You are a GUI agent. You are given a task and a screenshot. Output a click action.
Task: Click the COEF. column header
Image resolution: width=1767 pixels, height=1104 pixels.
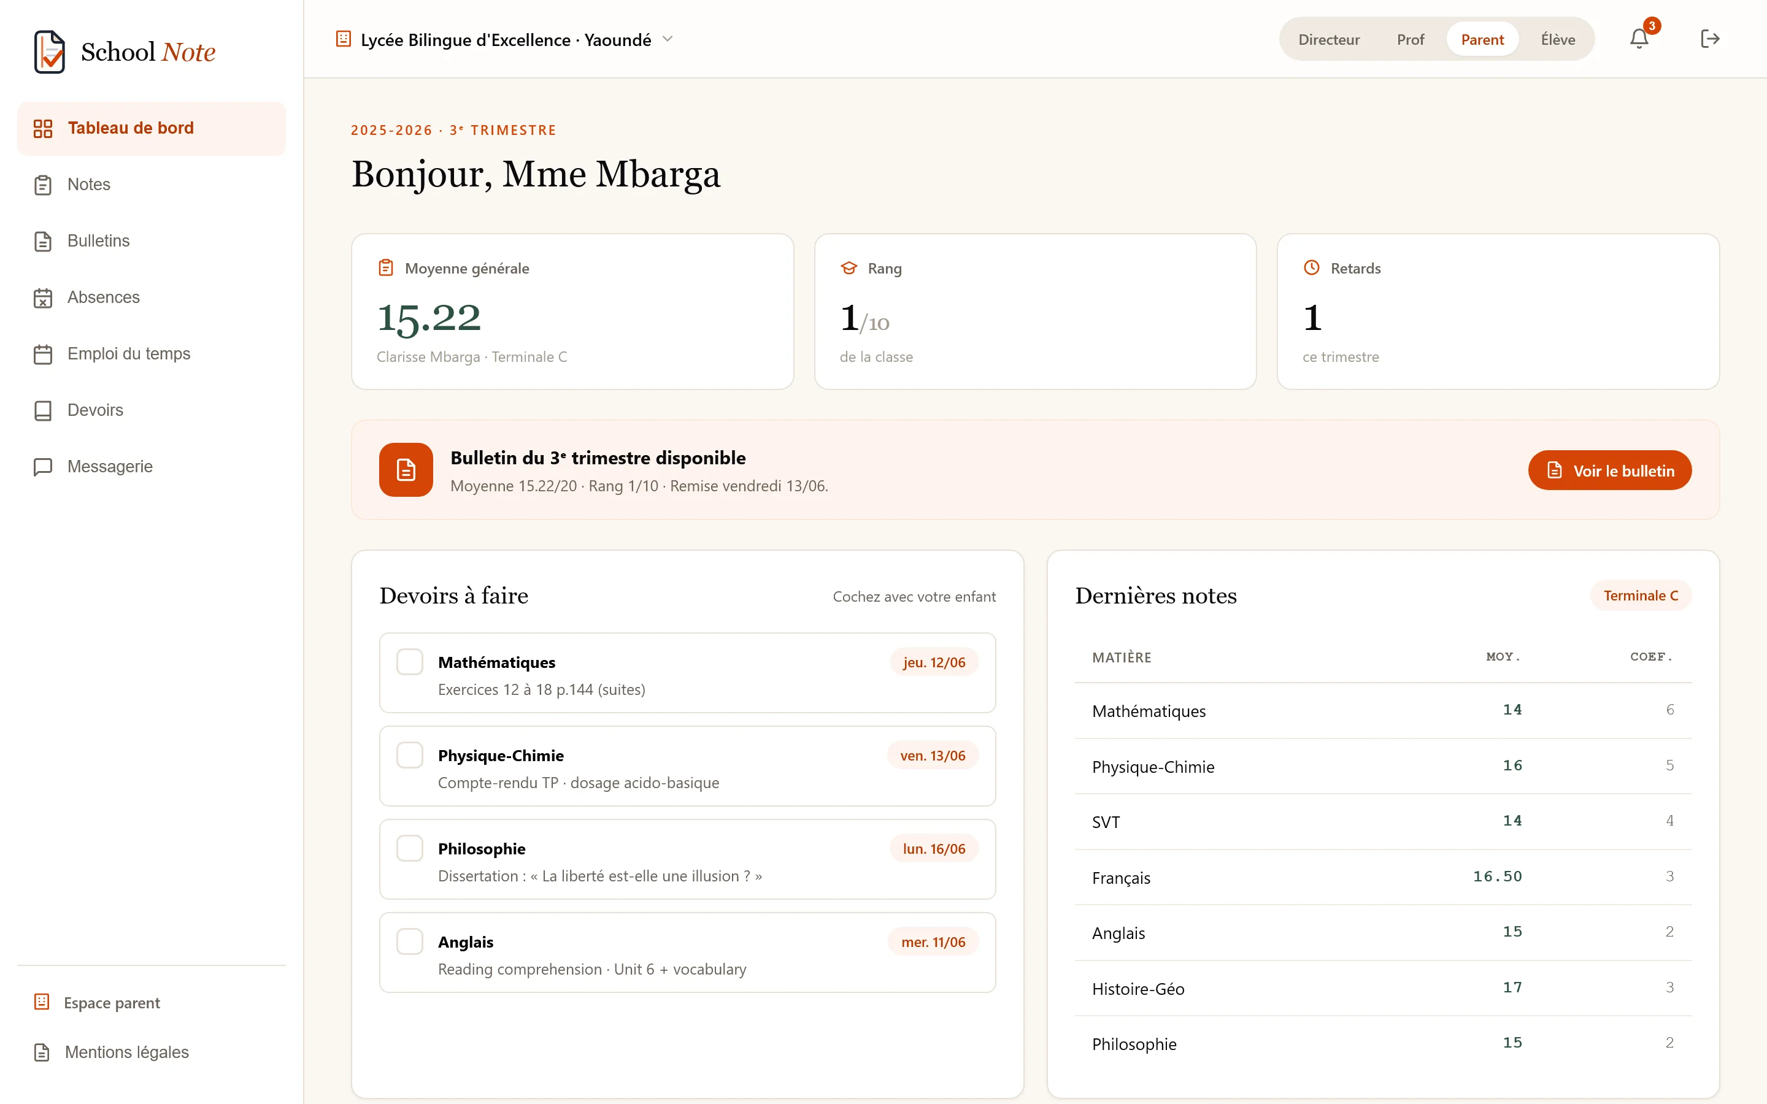click(x=1652, y=657)
